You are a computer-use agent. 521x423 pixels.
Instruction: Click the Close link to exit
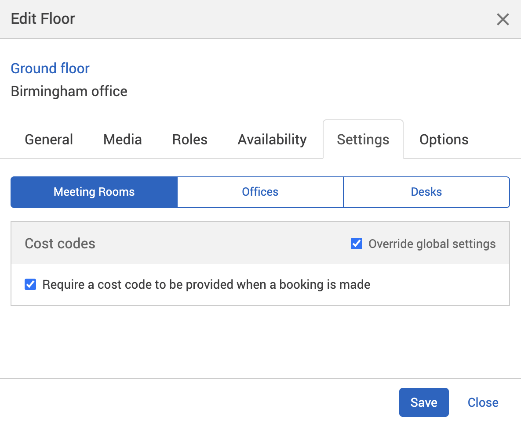point(482,402)
